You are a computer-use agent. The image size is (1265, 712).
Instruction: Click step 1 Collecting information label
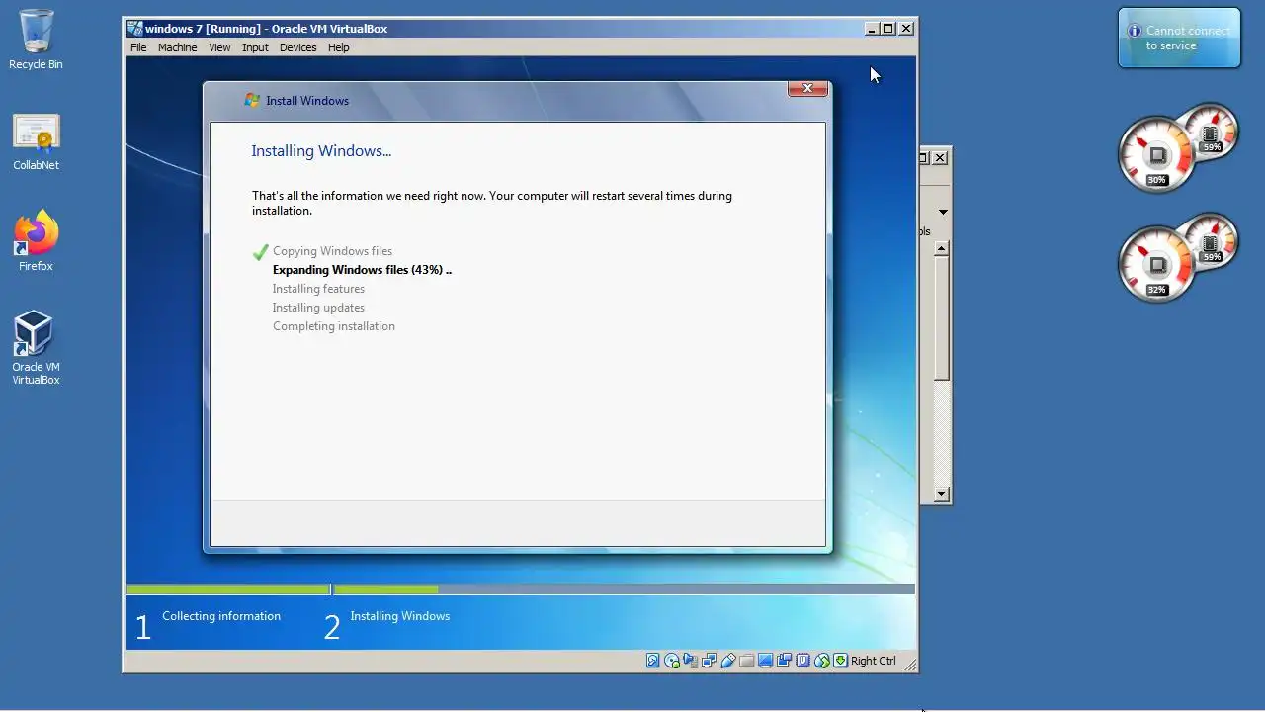pyautogui.click(x=221, y=616)
